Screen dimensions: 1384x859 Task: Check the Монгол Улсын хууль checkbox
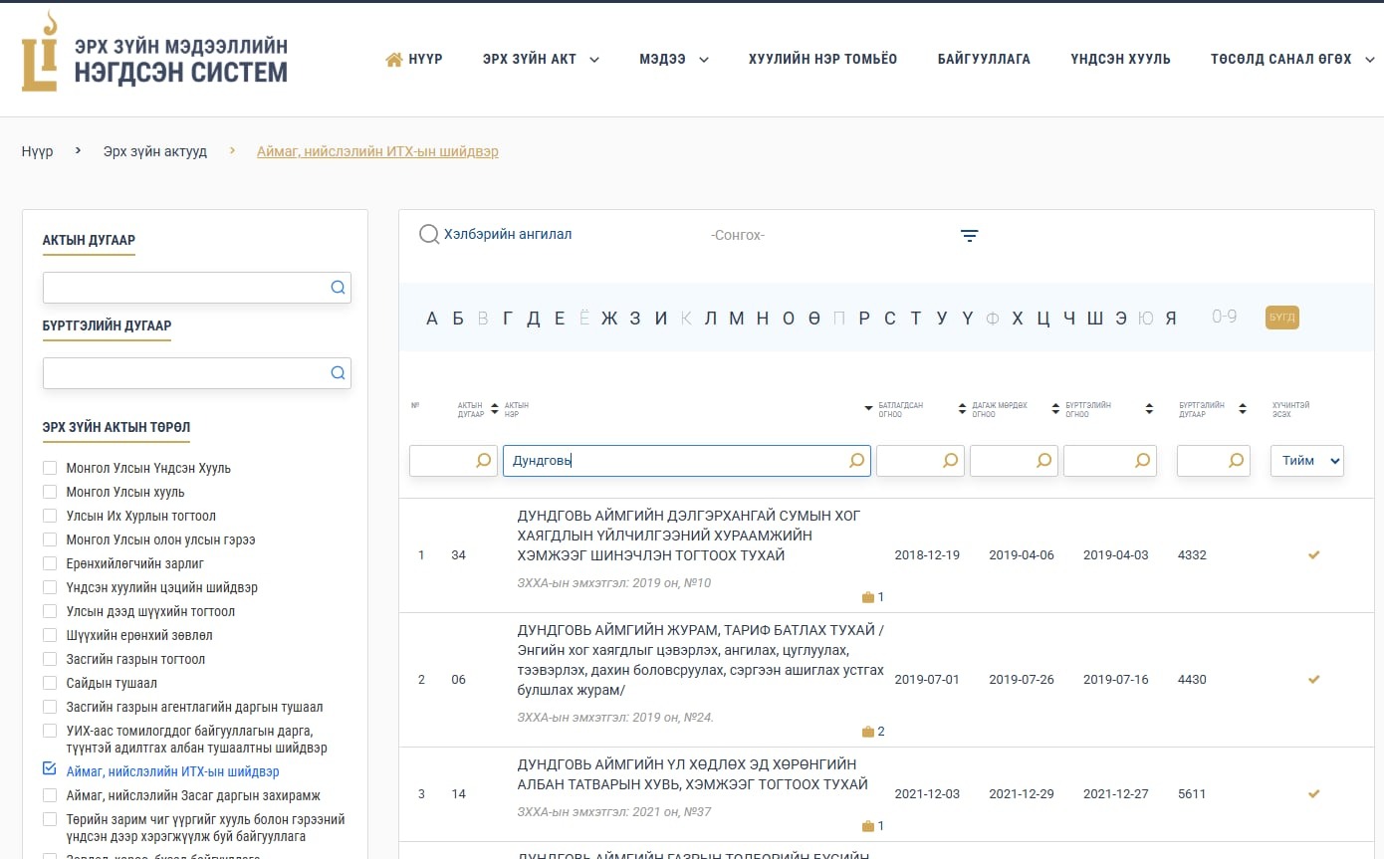click(x=50, y=492)
